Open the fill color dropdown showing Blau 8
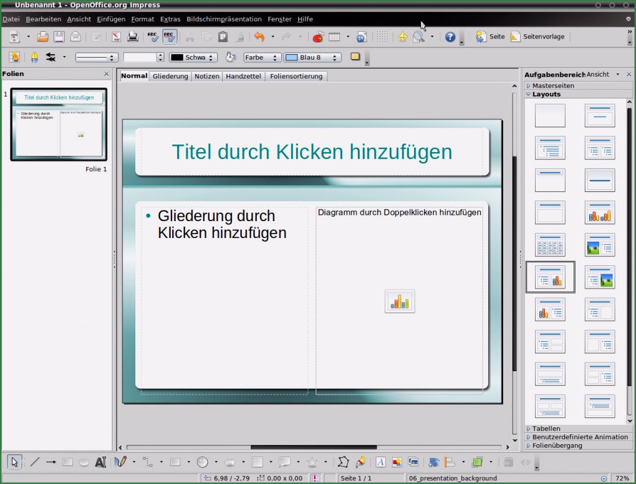This screenshot has width=636, height=484. click(x=334, y=57)
